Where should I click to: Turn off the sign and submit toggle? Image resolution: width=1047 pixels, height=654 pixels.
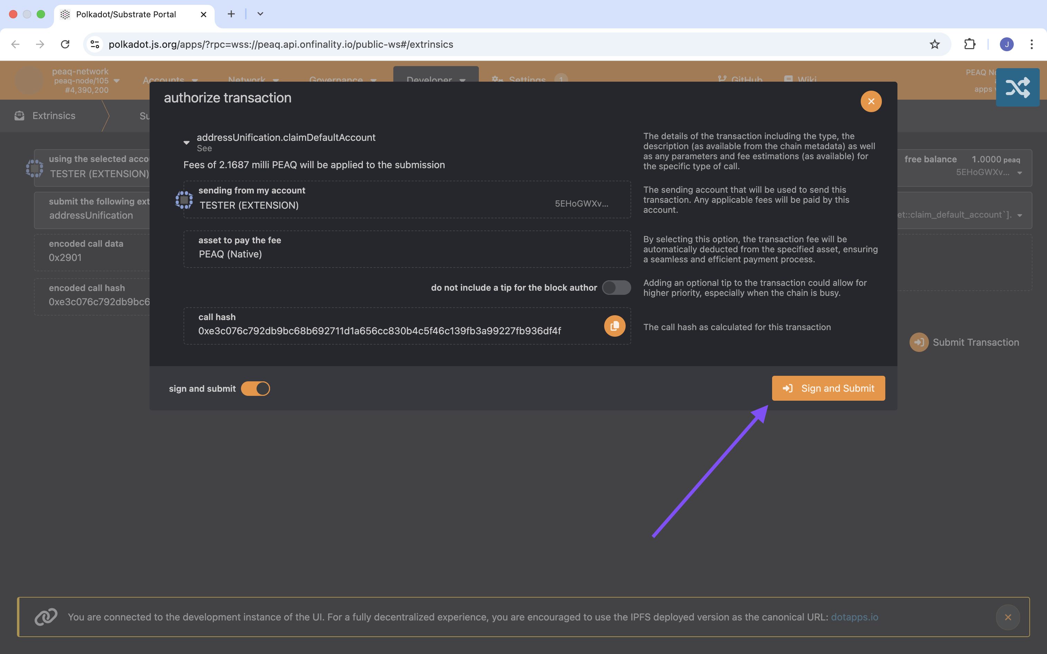tap(255, 388)
